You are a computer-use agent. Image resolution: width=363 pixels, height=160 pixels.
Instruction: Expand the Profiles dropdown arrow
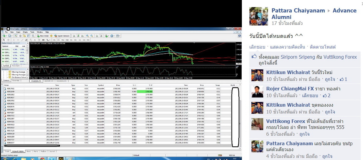click(12, 36)
